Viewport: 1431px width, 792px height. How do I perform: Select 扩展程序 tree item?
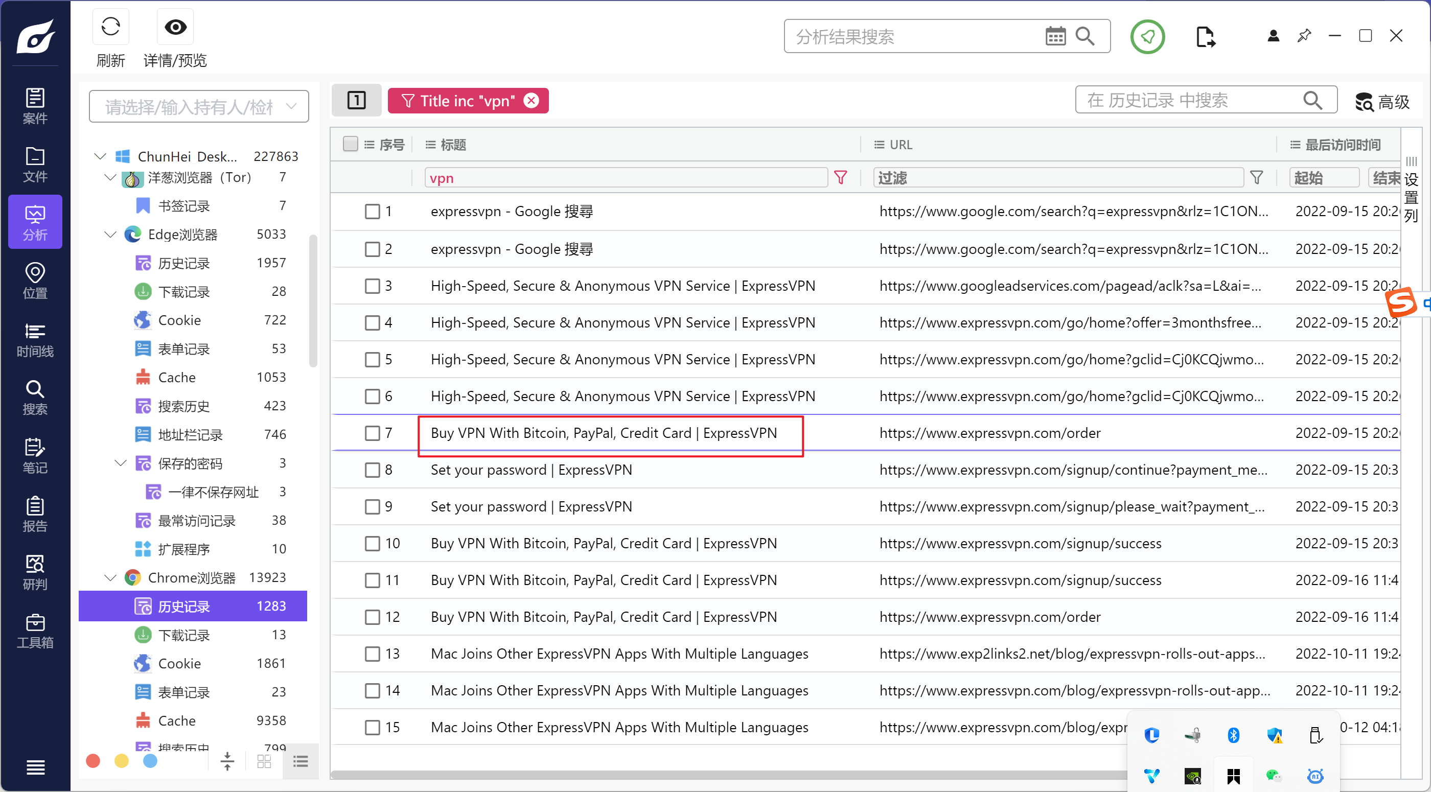[x=193, y=549]
